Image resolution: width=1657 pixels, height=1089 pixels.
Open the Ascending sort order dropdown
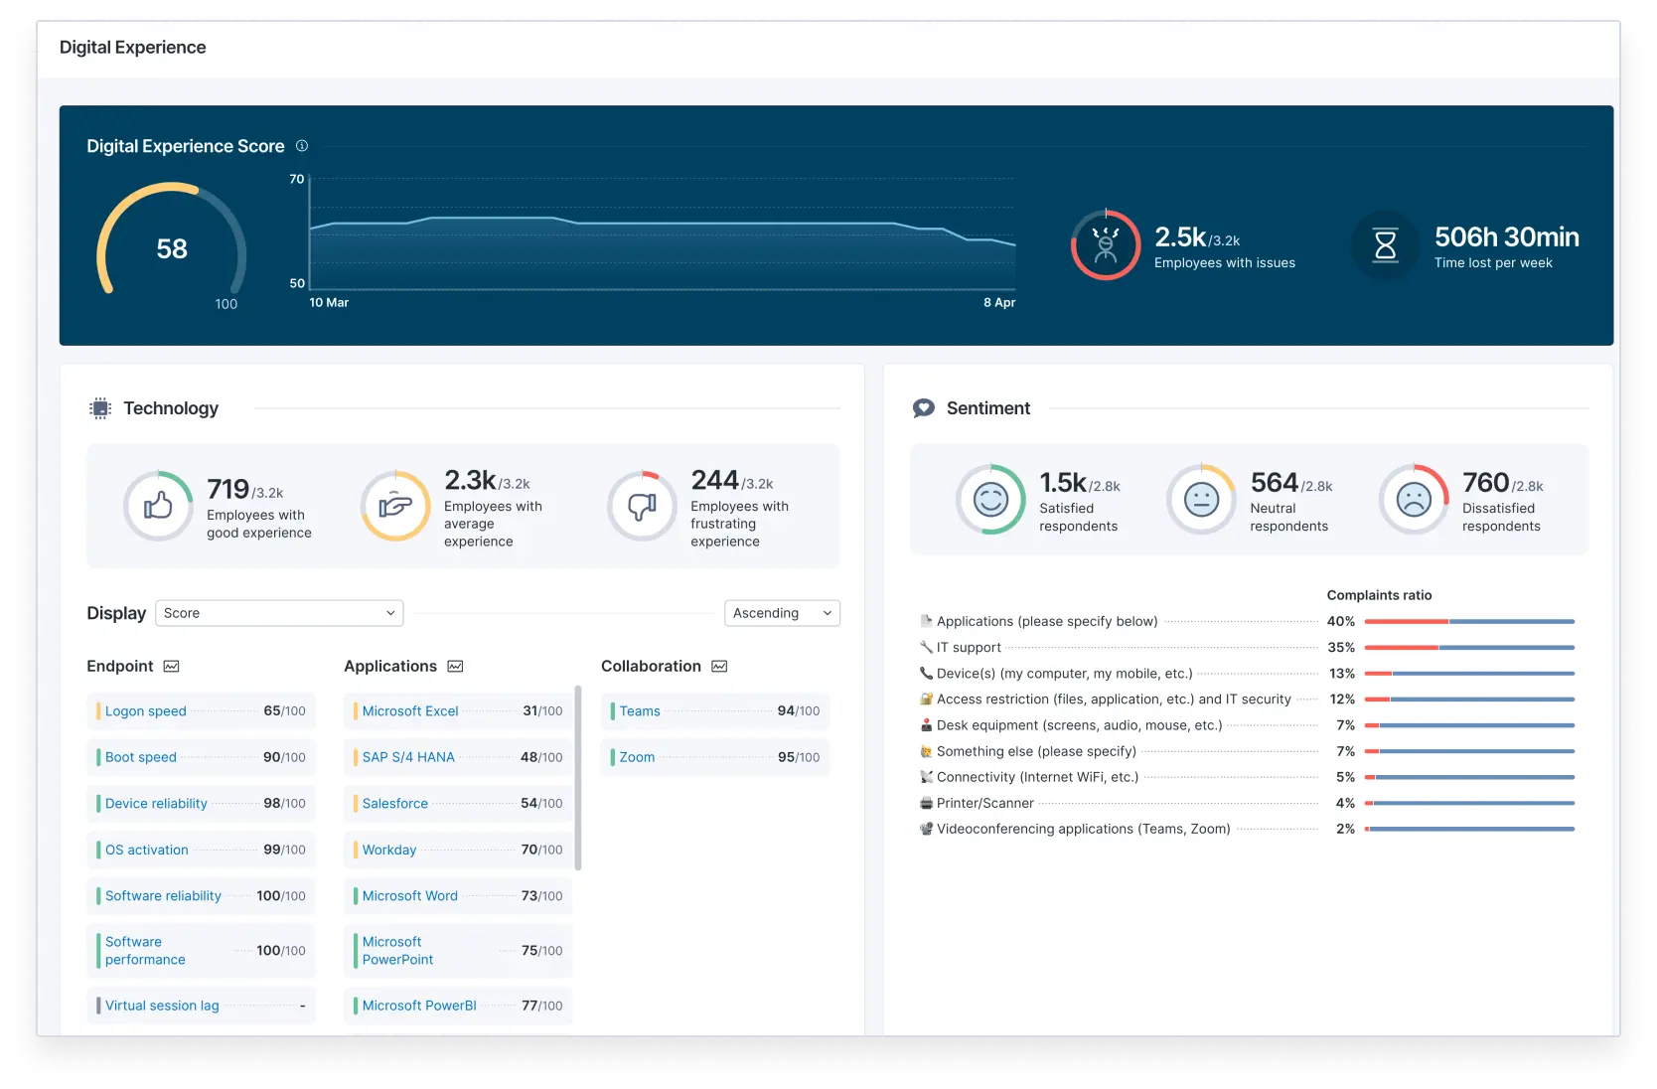tap(782, 613)
